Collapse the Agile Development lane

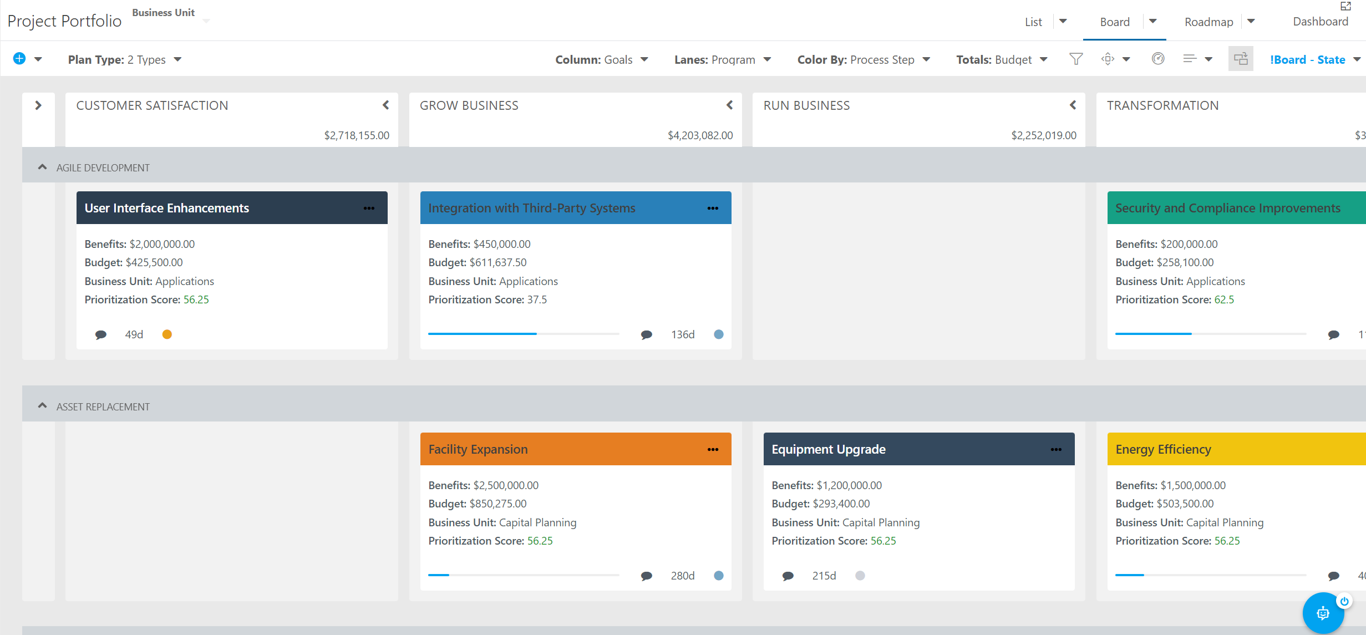point(42,167)
